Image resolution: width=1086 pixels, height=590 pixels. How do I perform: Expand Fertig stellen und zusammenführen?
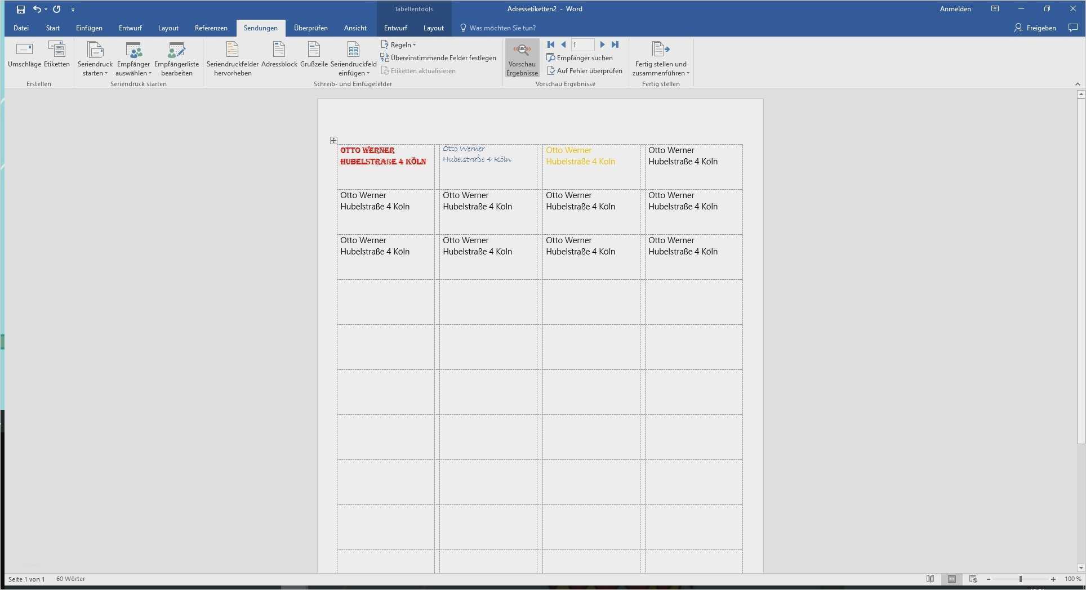tap(661, 59)
